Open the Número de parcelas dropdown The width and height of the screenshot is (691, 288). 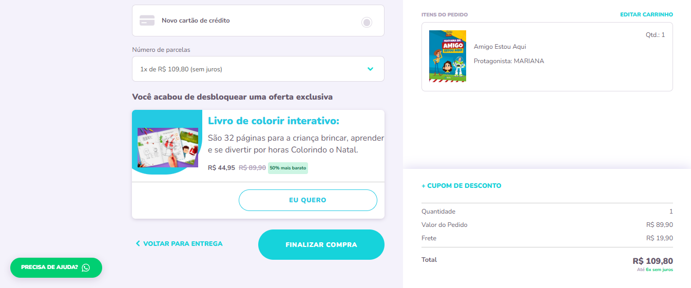258,69
